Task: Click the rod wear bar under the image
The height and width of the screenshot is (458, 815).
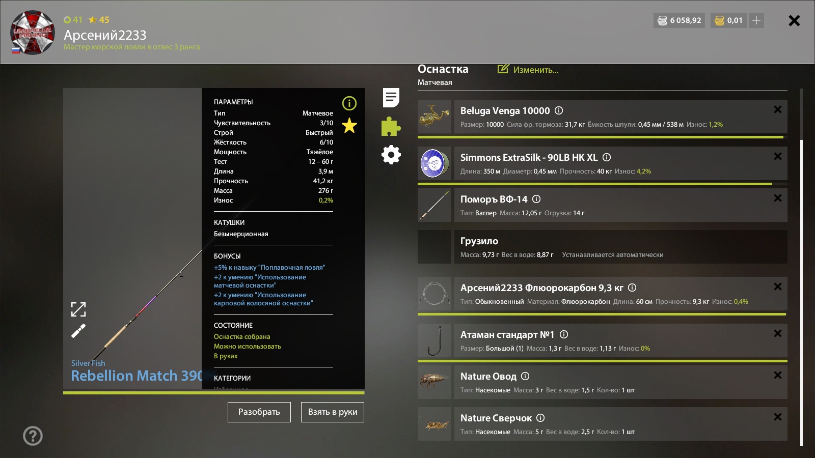Action: 214,393
